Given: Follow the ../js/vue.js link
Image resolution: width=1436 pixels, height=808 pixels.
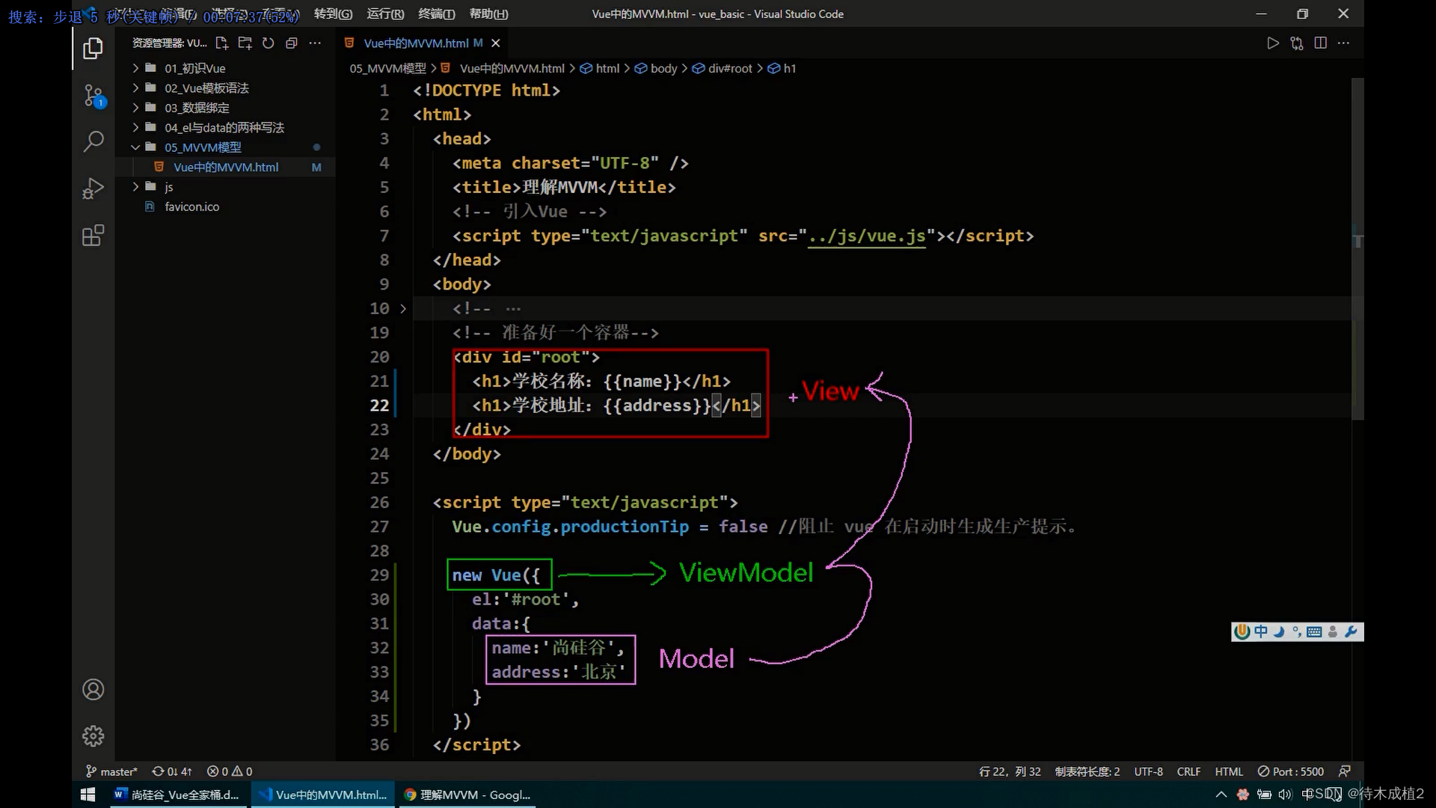Looking at the screenshot, I should tap(867, 236).
